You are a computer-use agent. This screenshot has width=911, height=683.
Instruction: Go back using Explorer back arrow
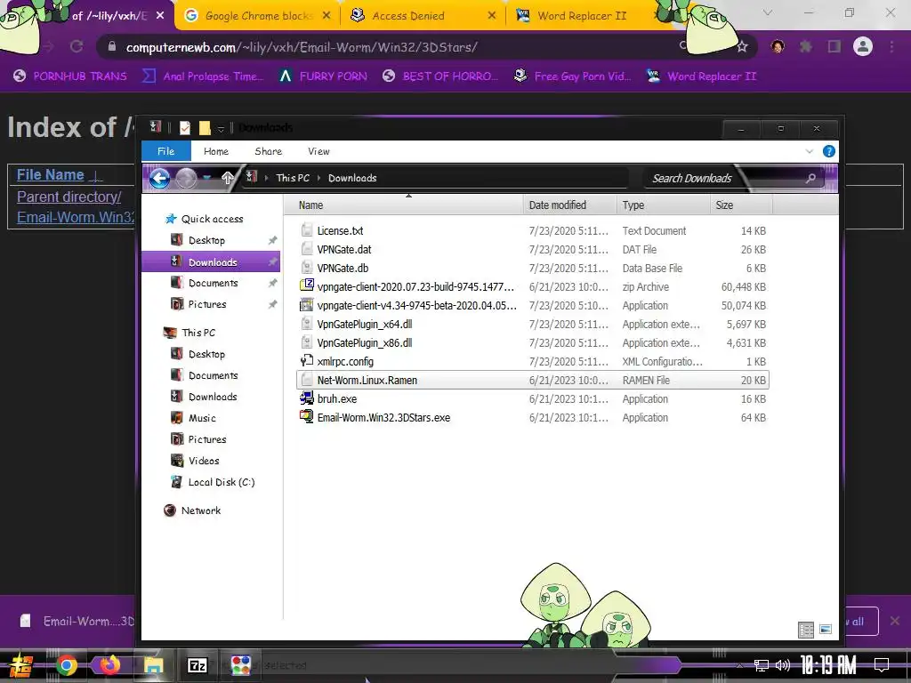coord(160,178)
